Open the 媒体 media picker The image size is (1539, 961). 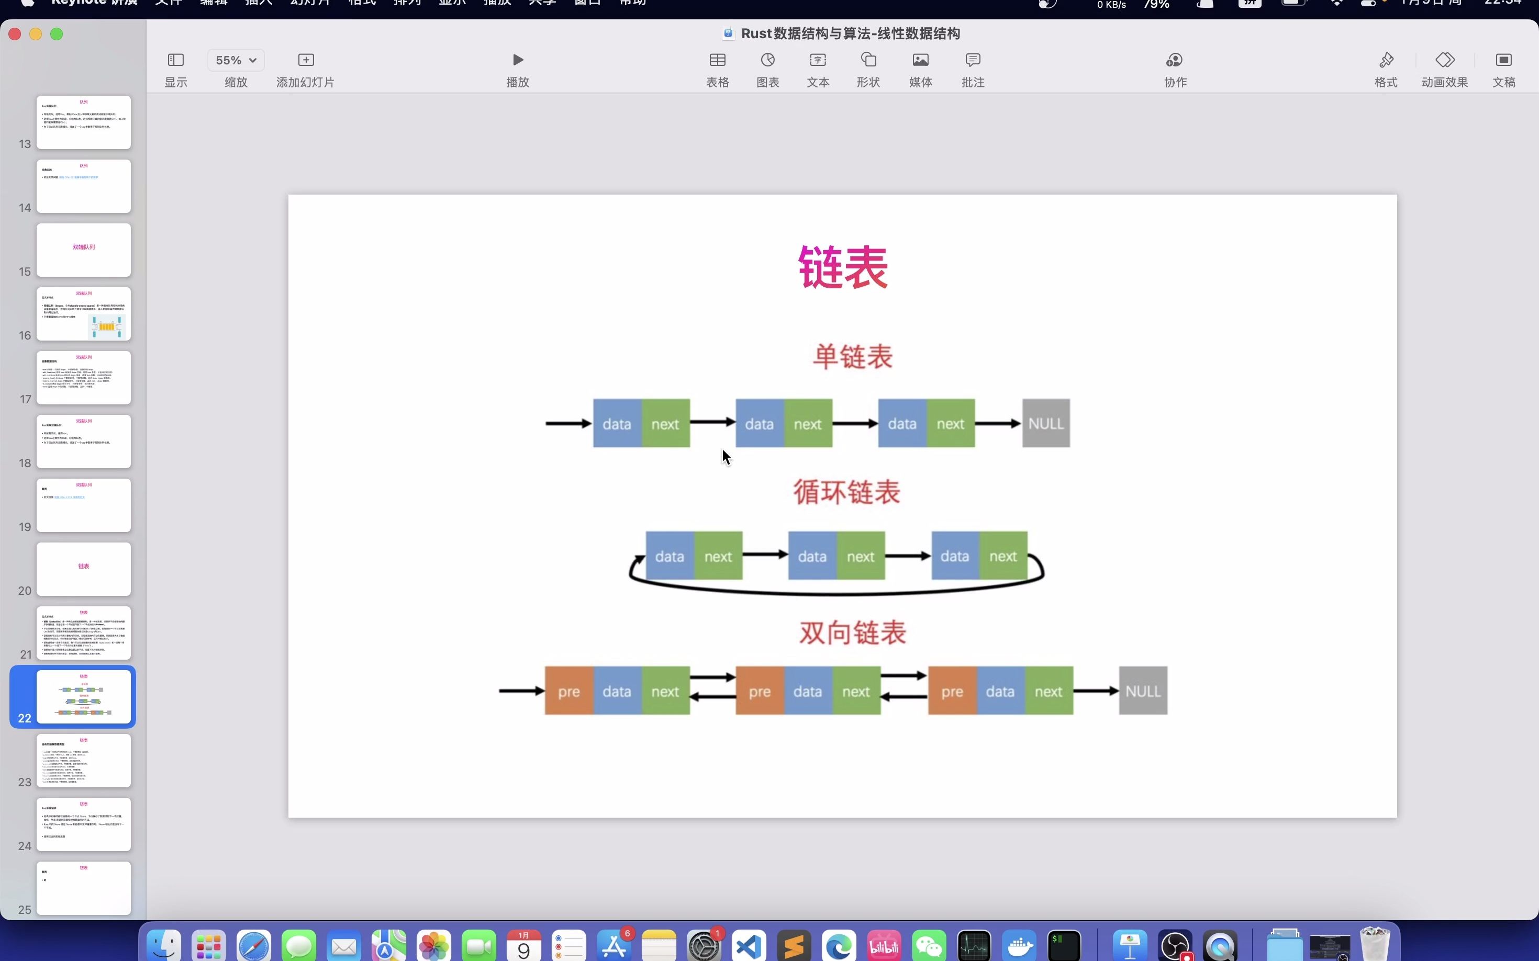point(920,68)
